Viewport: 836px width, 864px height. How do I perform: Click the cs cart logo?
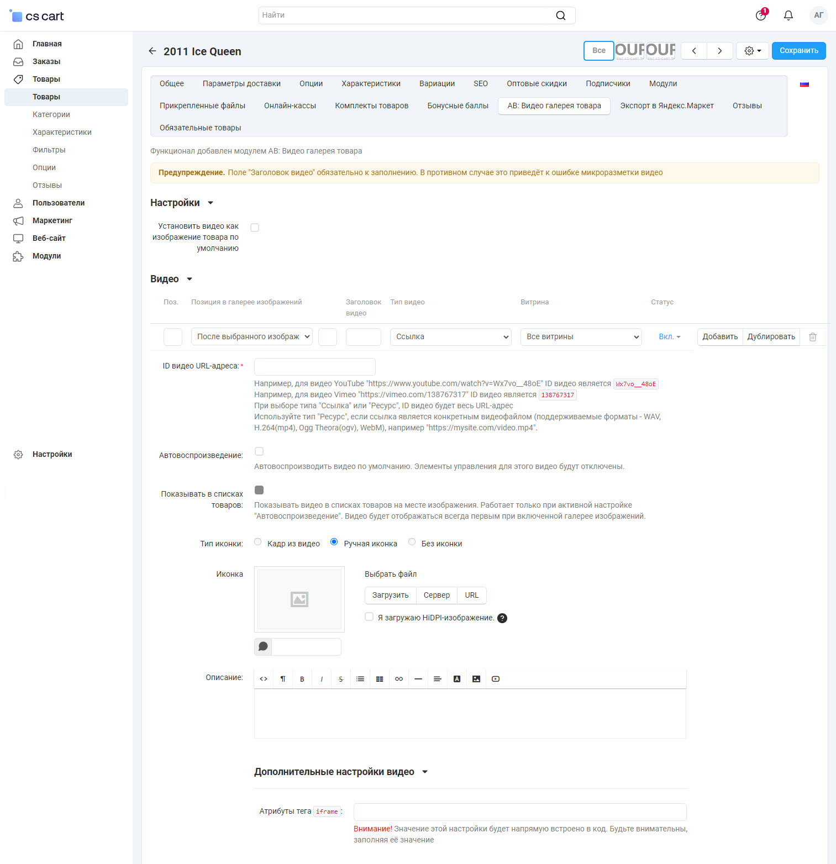[37, 16]
